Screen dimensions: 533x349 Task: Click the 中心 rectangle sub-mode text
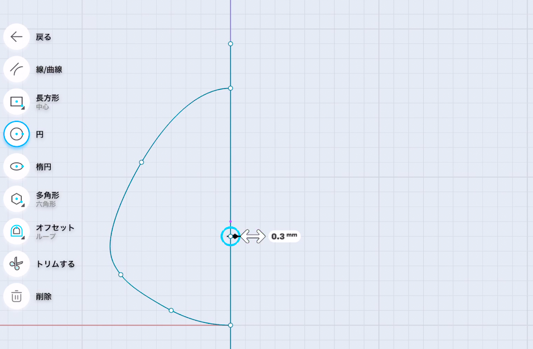(42, 107)
